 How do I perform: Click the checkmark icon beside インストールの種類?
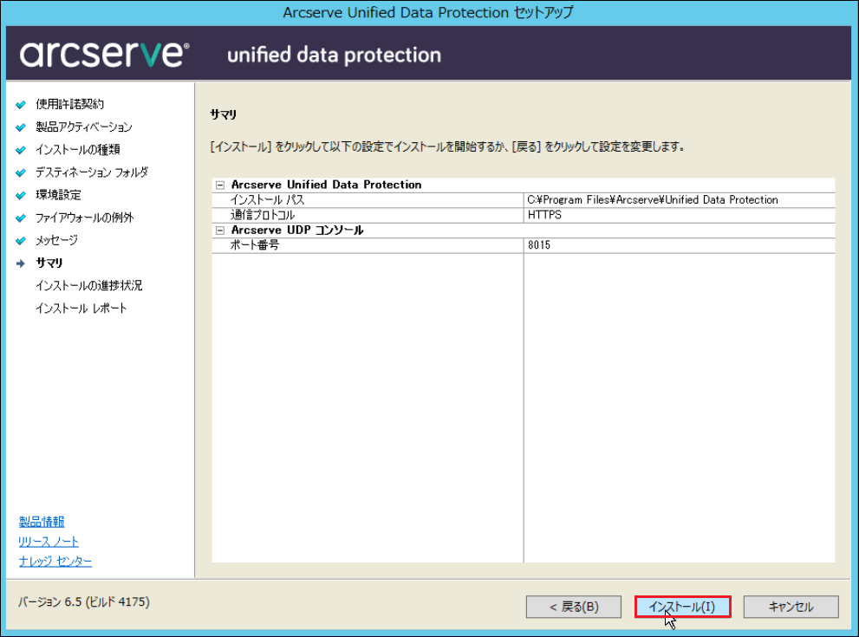coord(21,150)
